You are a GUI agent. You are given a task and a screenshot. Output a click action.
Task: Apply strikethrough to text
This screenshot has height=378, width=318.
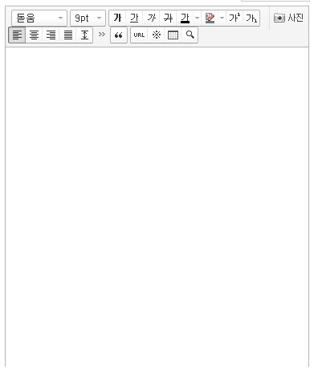pos(168,18)
